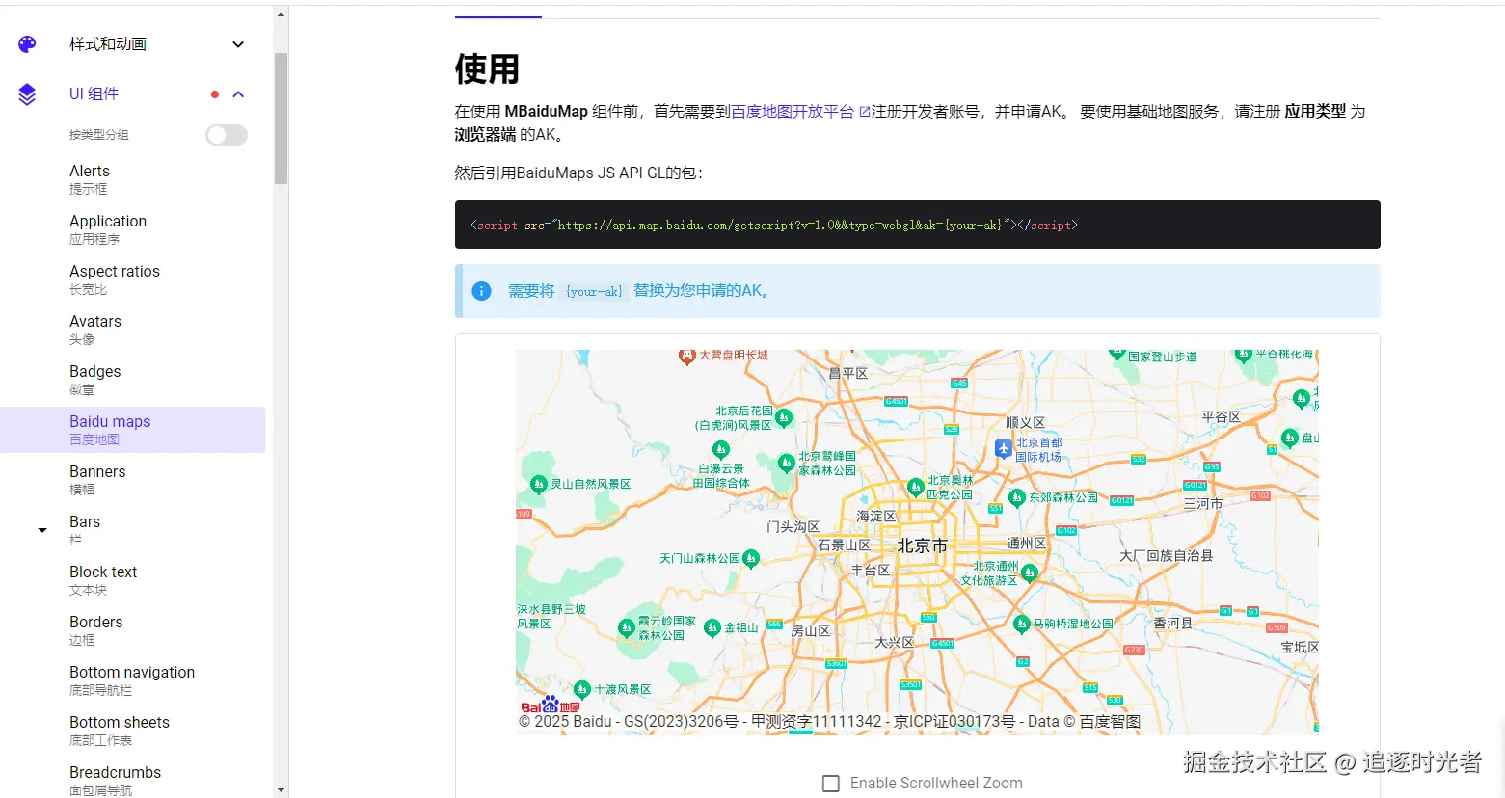Click the 房山区 label on the map
Viewport: 1505px width, 798px height.
click(811, 631)
